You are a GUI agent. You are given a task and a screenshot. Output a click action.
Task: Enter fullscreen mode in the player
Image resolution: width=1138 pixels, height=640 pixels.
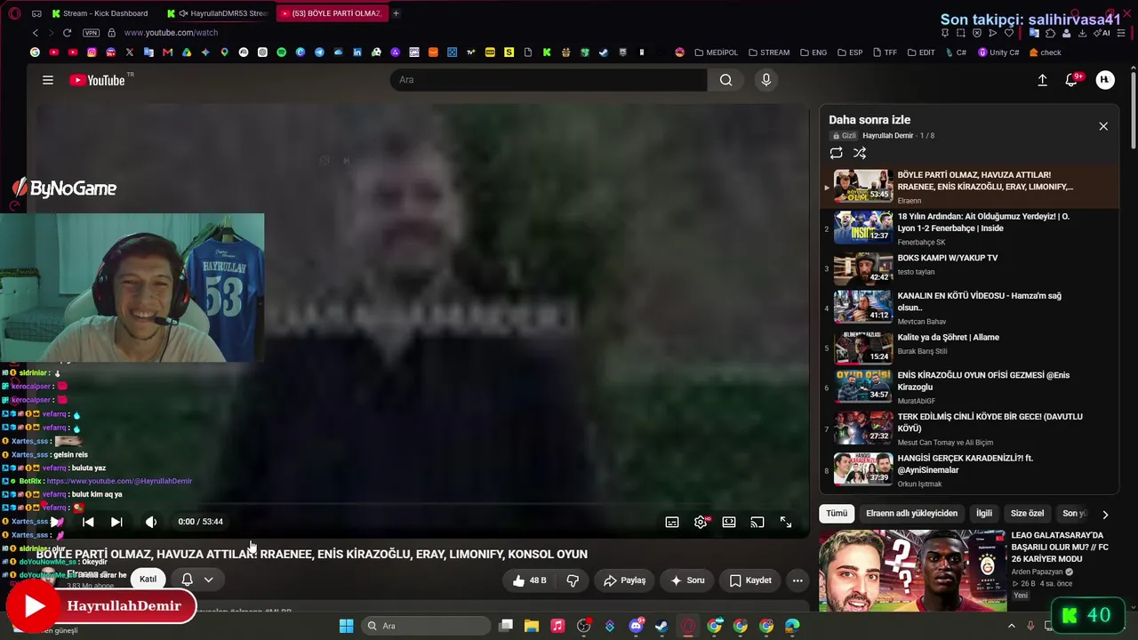(786, 522)
